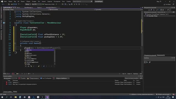This screenshot has height=99, width=176.
Task: Click the Categorized icon in Properties panel
Action: pos(145,62)
